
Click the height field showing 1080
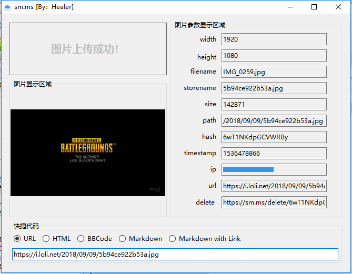coord(274,55)
